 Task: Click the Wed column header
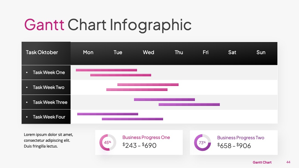148,52
